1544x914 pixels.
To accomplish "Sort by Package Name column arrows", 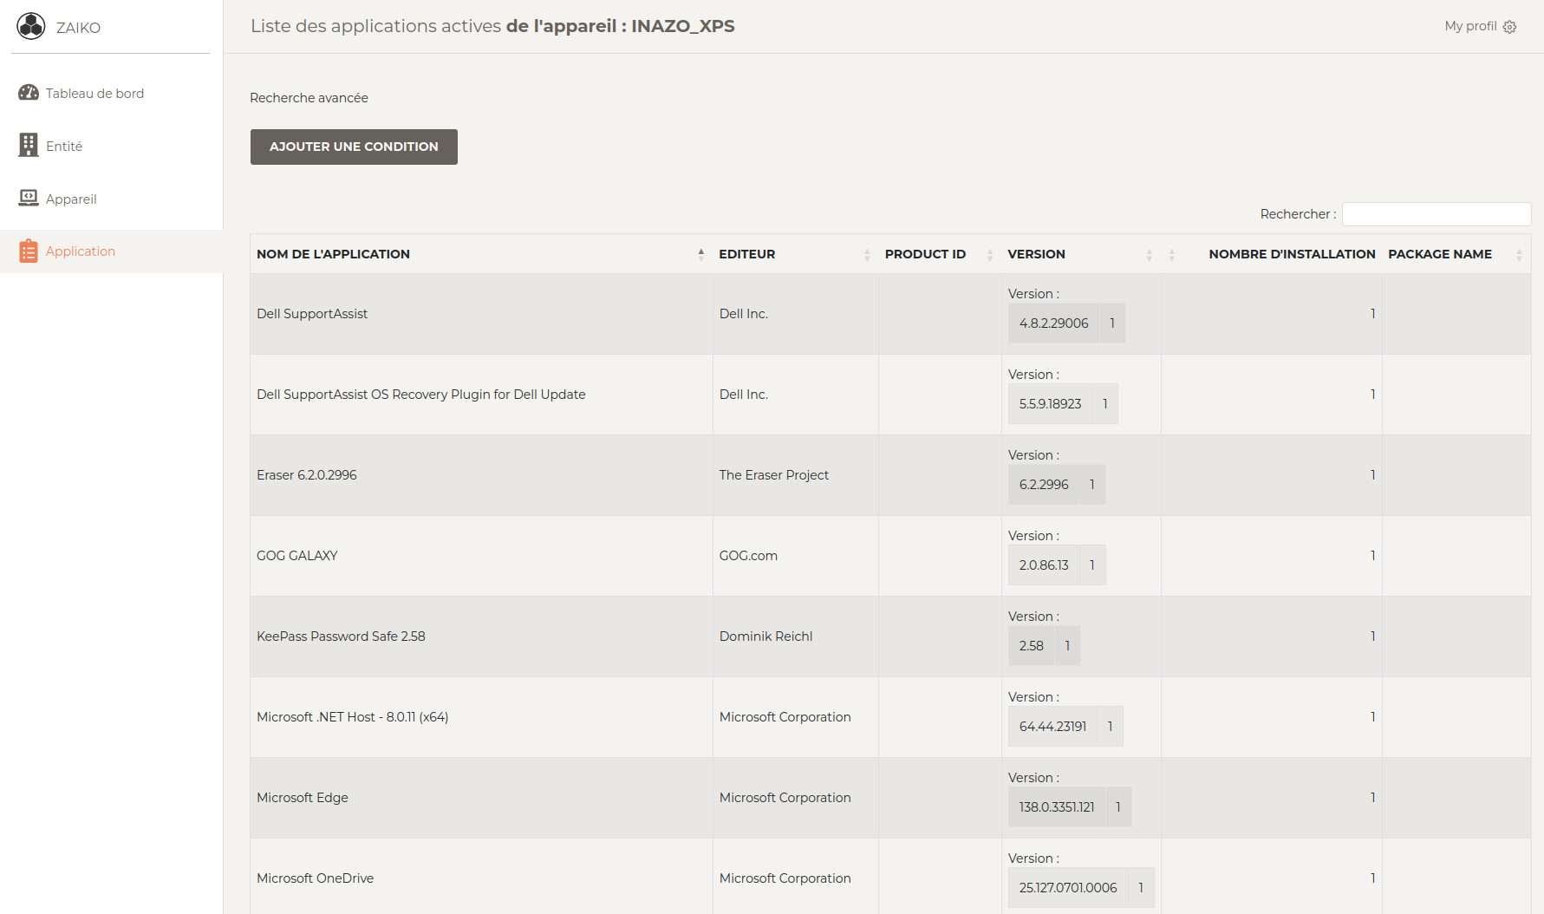I will 1519,254.
